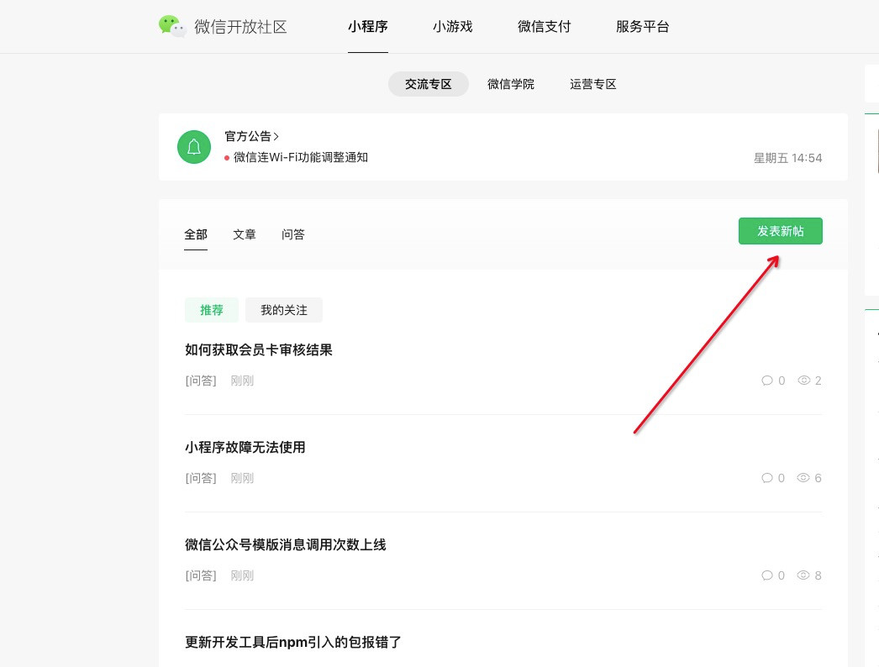
Task: Select the 推荐 feed filter
Action: click(212, 310)
